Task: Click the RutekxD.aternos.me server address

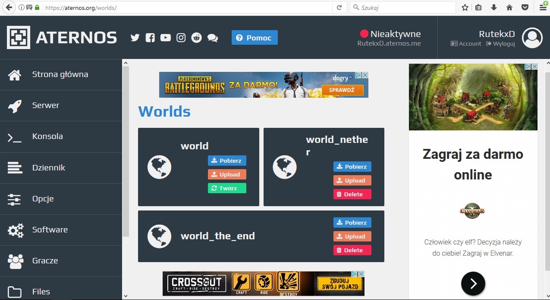Action: point(389,43)
